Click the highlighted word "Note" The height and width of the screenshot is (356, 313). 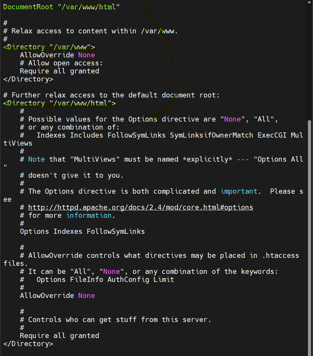(36, 159)
